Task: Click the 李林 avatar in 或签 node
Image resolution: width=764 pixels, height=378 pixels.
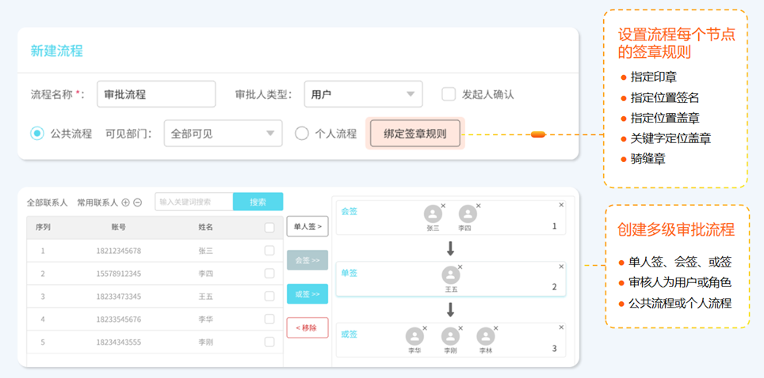Action: (486, 337)
